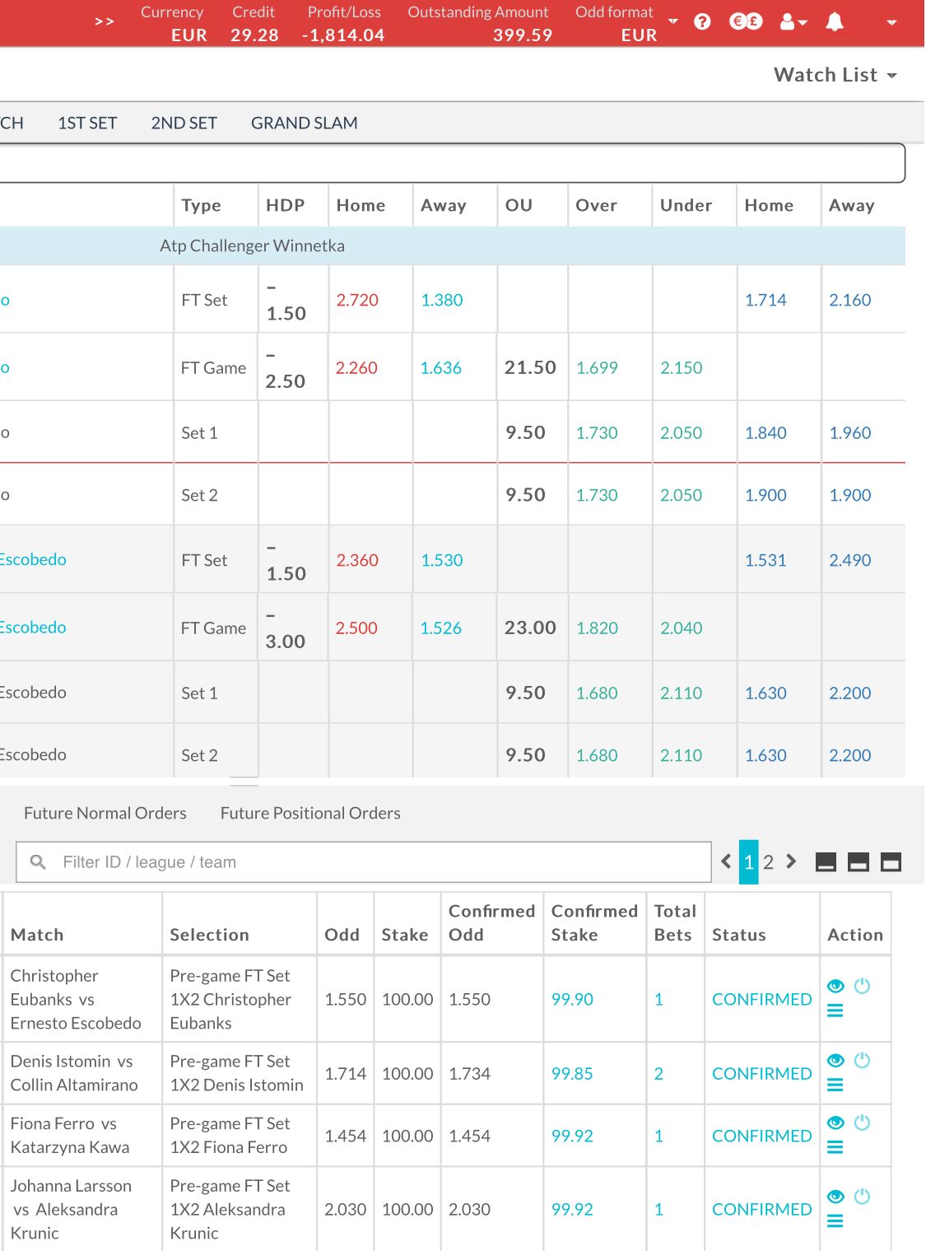
Task: Click power icon for Aleksandra Krunic order
Action: coord(862,1196)
